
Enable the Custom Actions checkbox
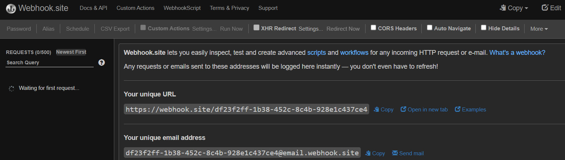[143, 27]
